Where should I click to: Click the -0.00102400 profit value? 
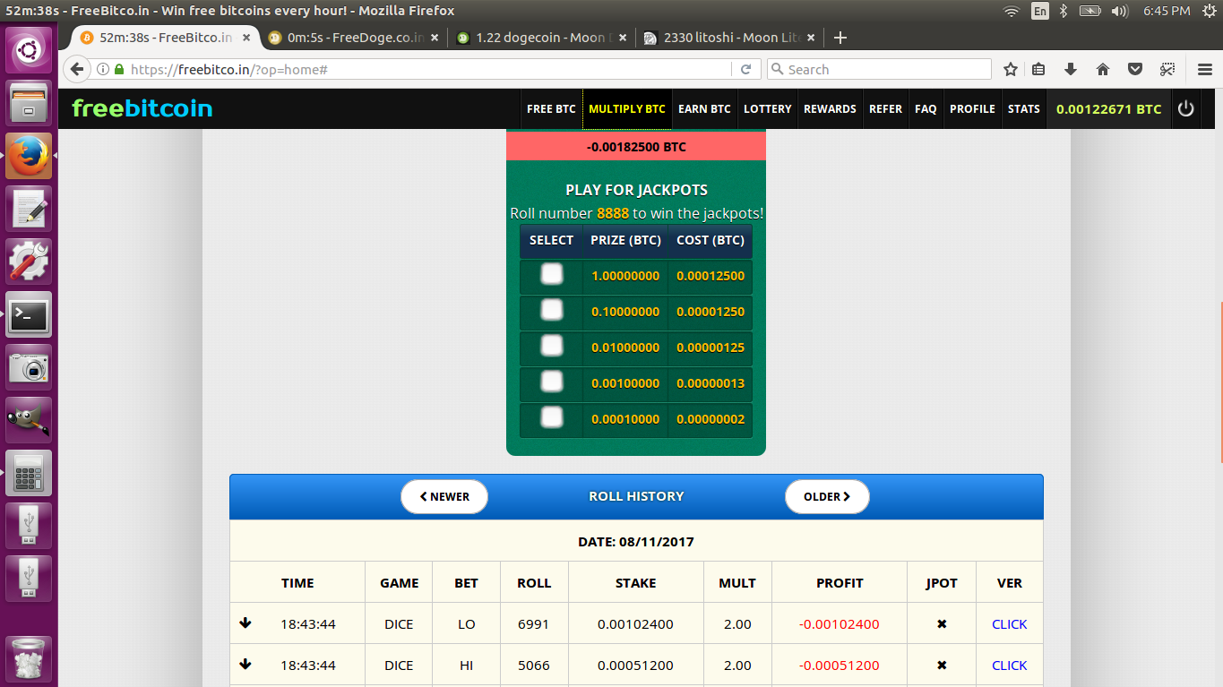click(840, 624)
